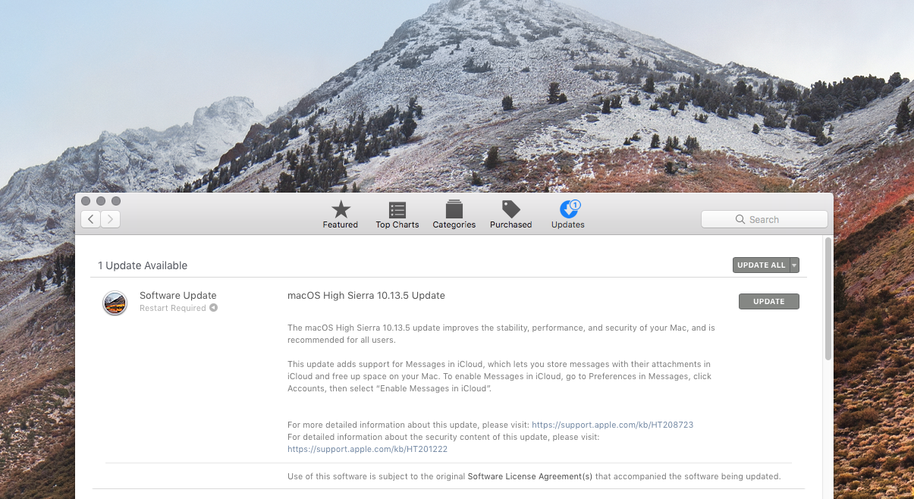Click the "Software Update" label
The height and width of the screenshot is (499, 914).
[x=178, y=296]
